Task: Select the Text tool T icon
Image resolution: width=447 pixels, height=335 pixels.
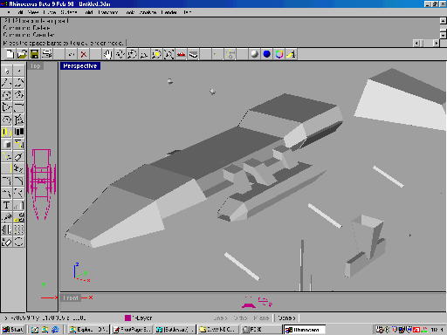Action: [7, 205]
